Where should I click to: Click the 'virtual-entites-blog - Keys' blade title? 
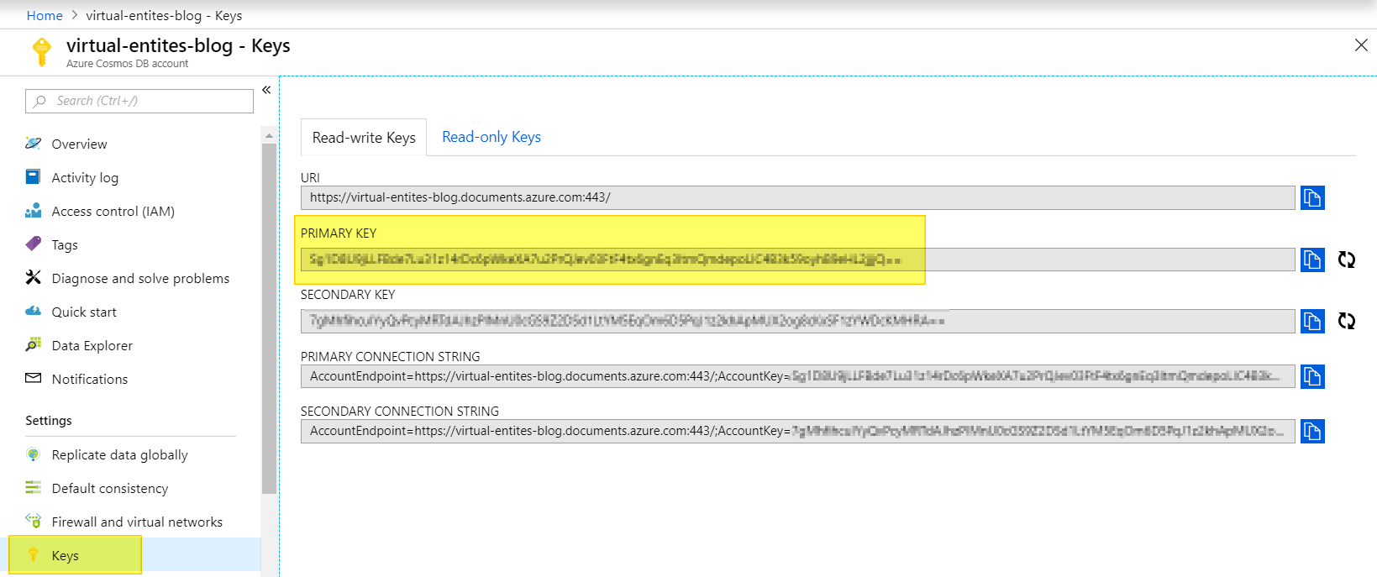[178, 45]
